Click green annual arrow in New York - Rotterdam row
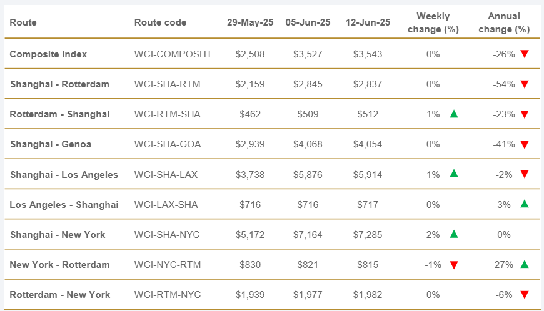Image resolution: width=544 pixels, height=311 pixels. pyautogui.click(x=525, y=264)
